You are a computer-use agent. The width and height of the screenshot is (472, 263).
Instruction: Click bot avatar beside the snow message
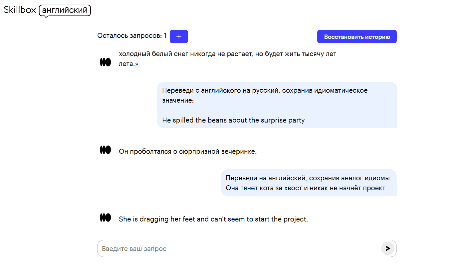point(106,62)
